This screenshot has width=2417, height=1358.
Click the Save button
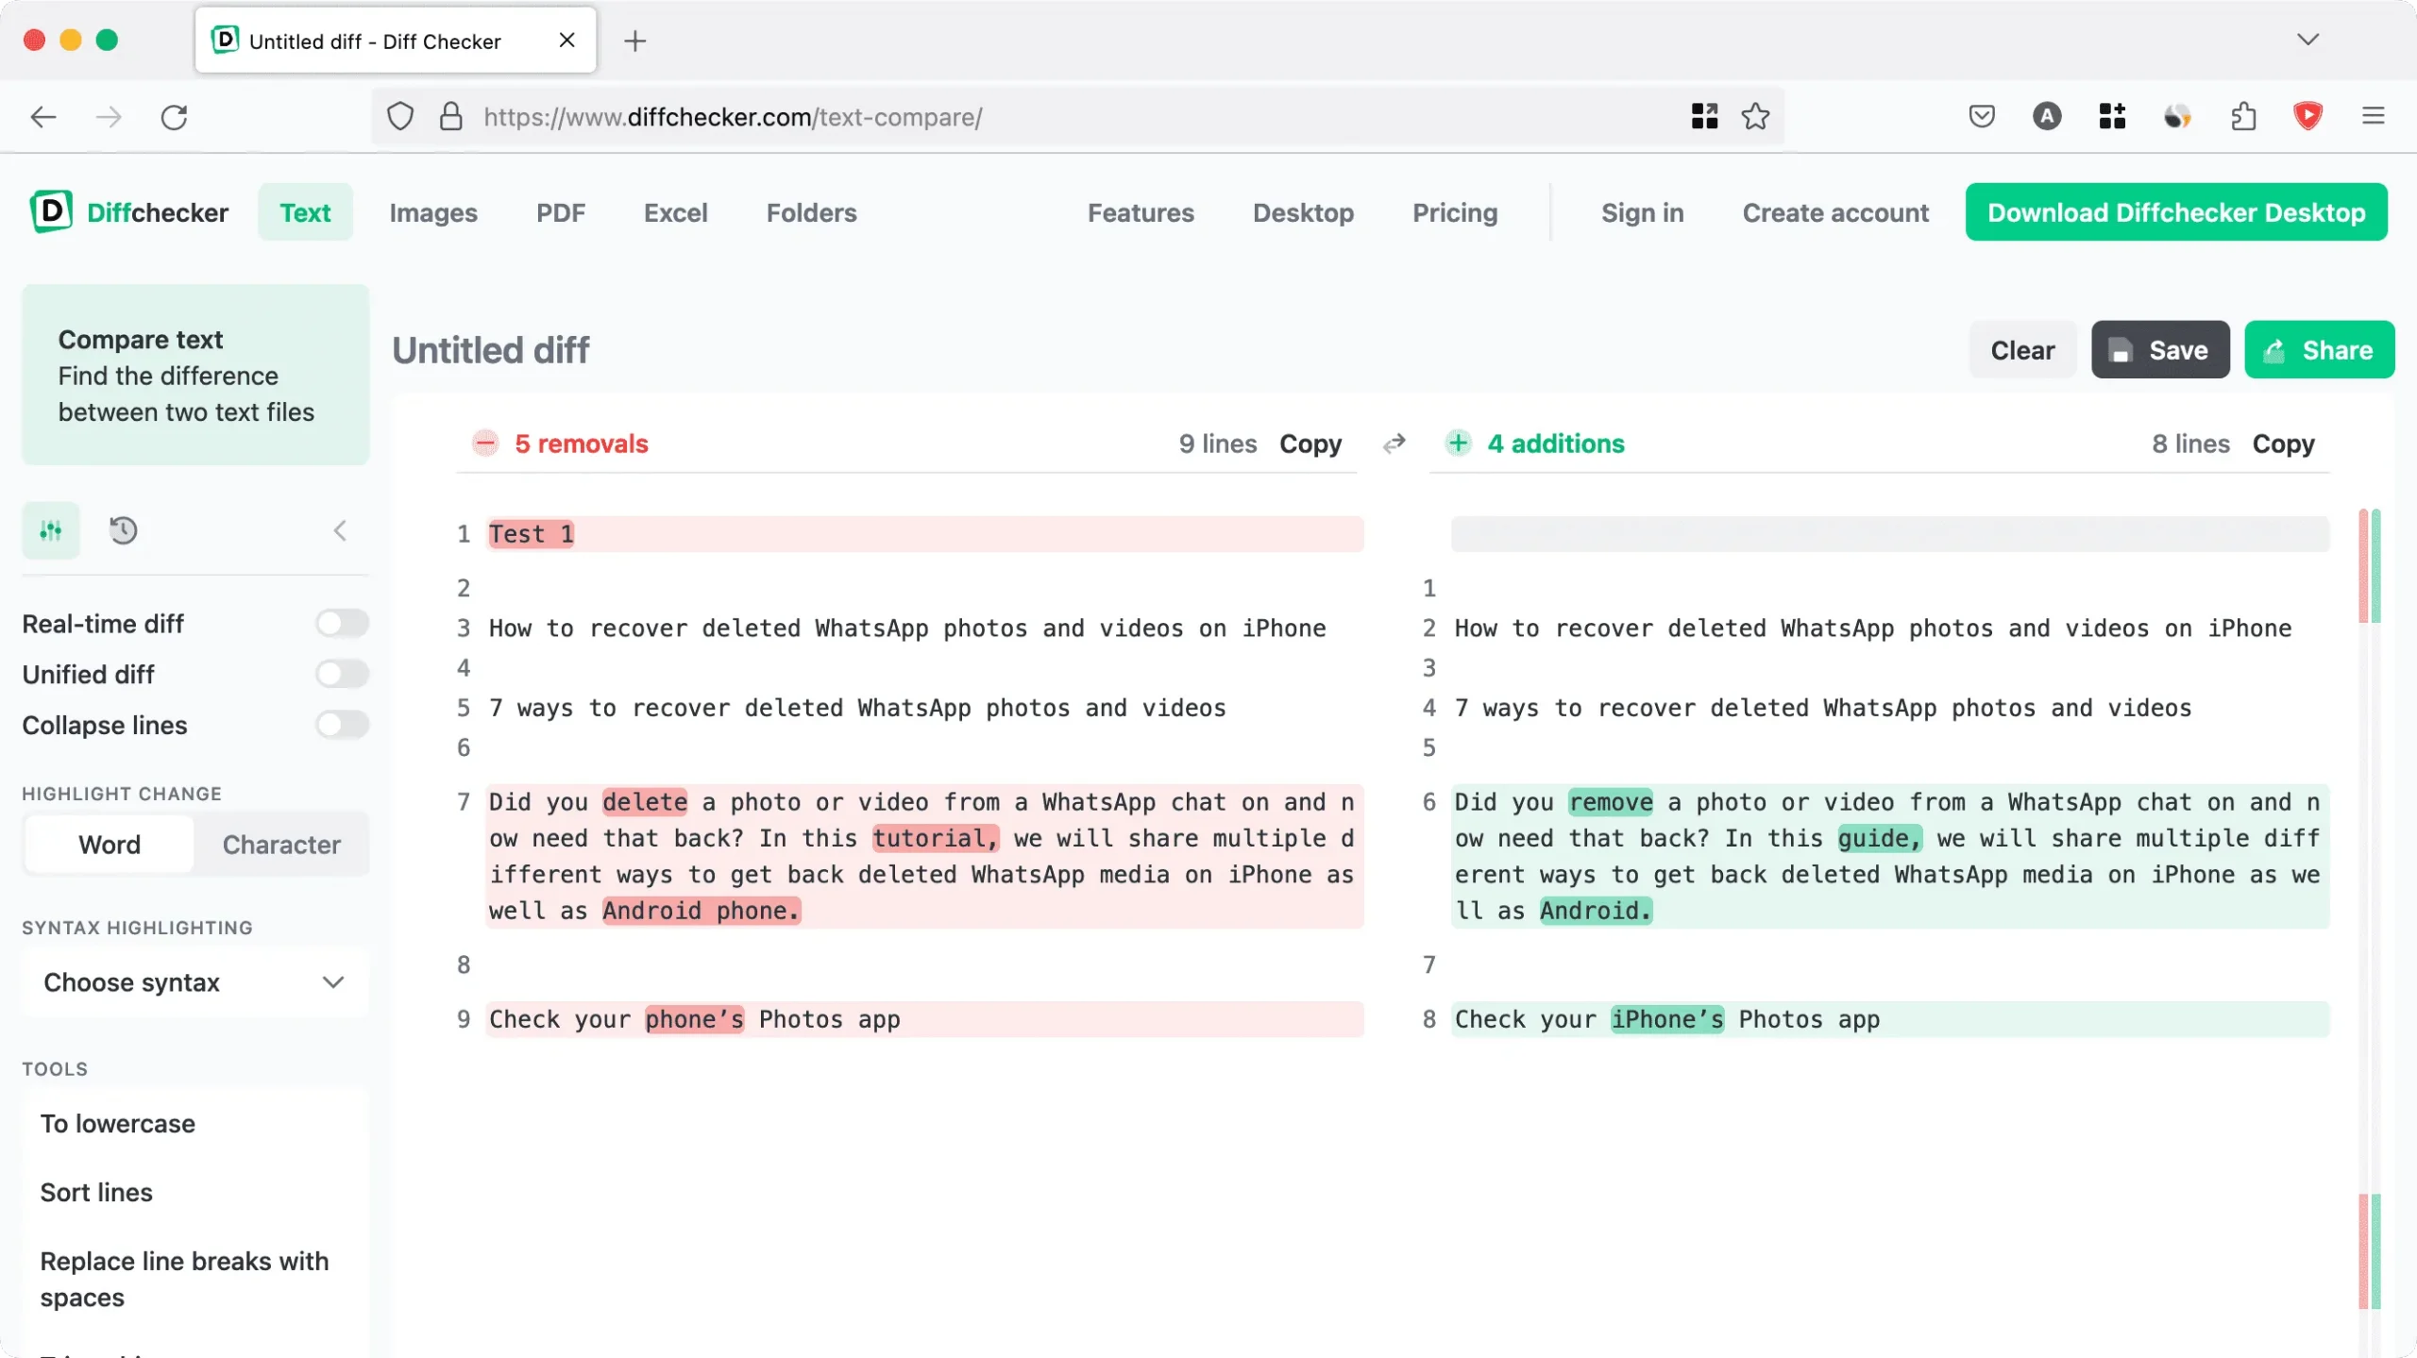pyautogui.click(x=2161, y=350)
